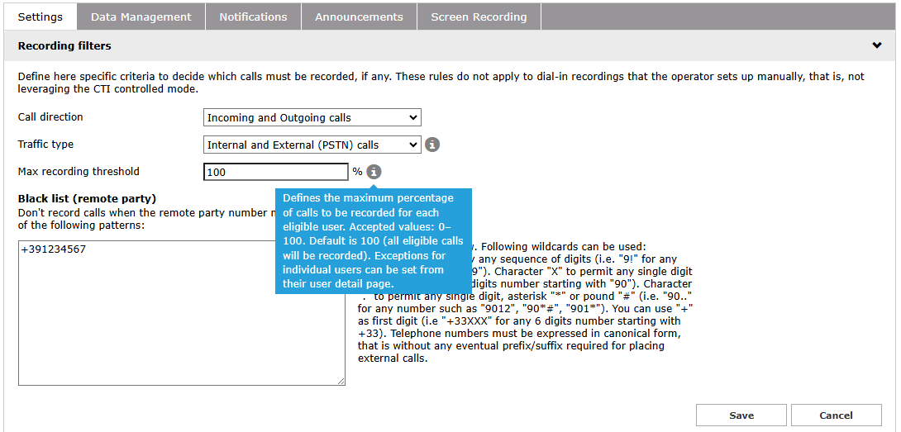Click the Black list (remote party) heading

(x=87, y=198)
